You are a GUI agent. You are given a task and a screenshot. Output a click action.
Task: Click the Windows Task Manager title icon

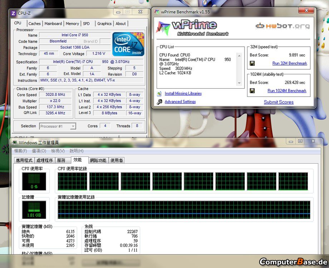point(14,143)
